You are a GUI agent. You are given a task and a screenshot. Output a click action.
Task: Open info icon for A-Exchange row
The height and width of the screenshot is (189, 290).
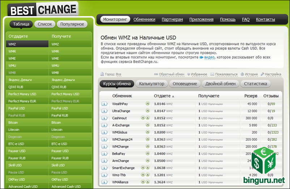[x=104, y=125]
